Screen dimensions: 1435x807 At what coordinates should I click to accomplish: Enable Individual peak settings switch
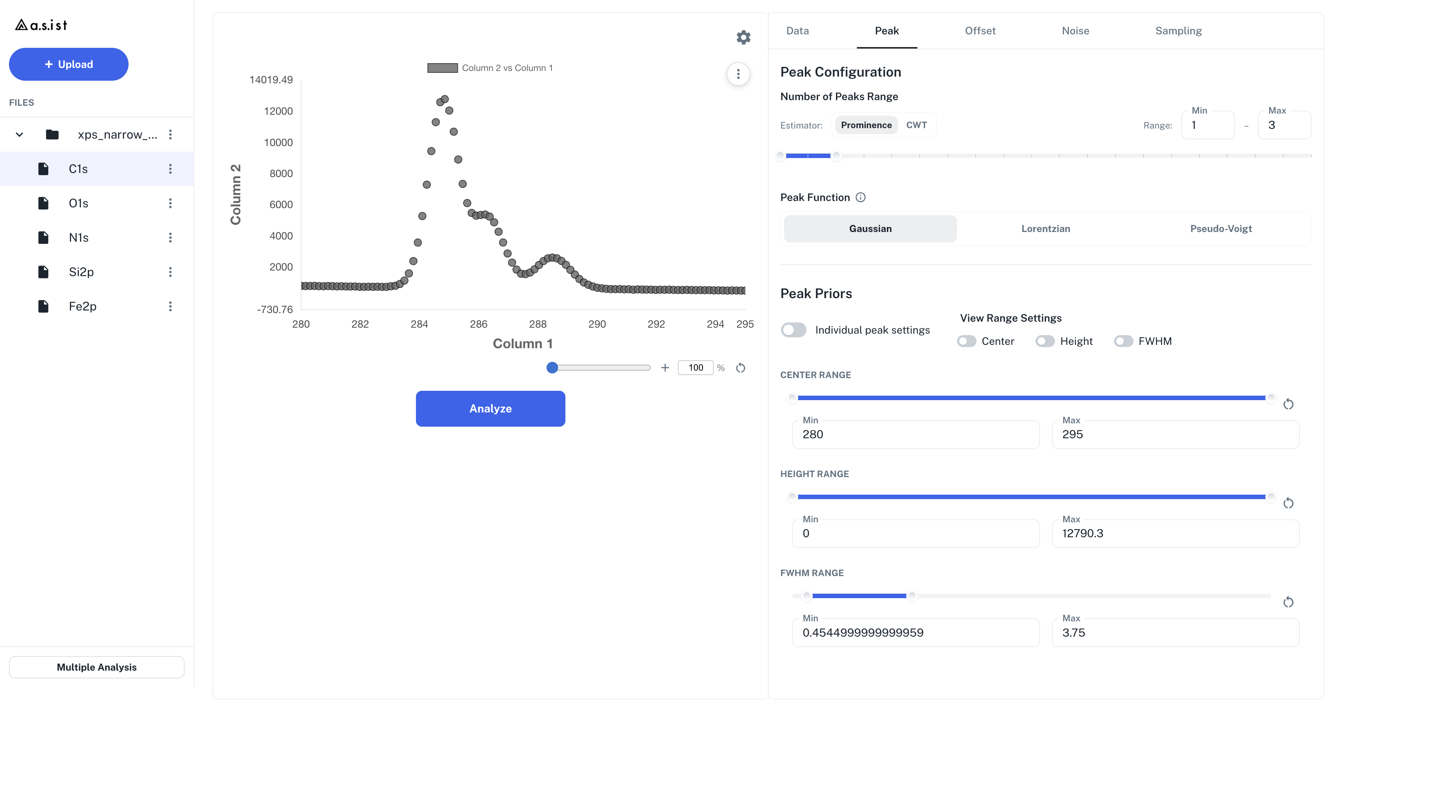click(x=793, y=330)
